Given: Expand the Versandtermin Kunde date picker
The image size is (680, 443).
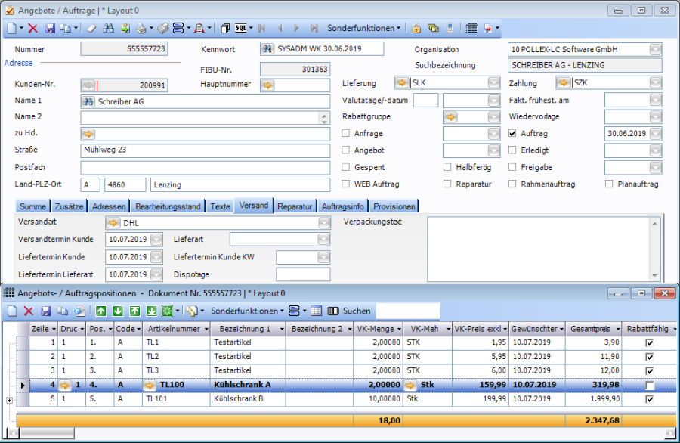Looking at the screenshot, I should tap(156, 240).
